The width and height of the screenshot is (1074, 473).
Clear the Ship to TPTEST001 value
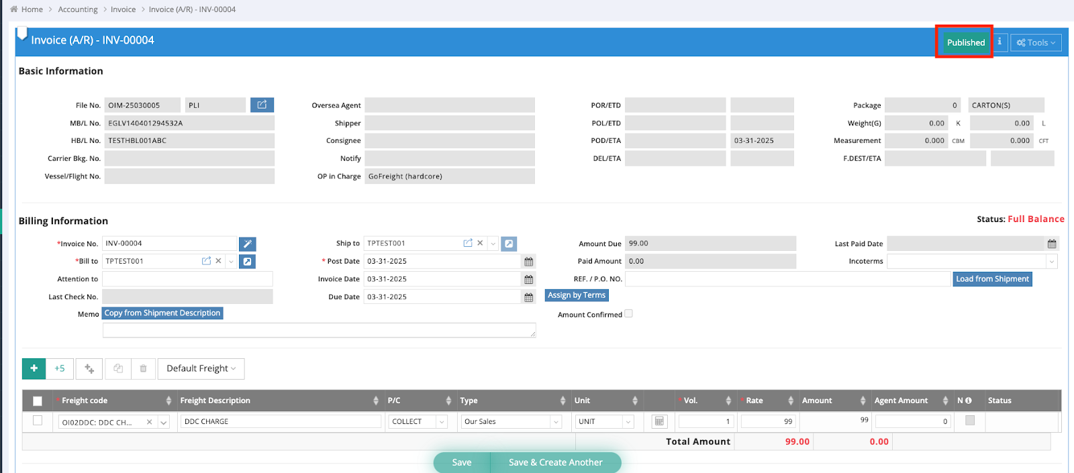[x=480, y=243]
